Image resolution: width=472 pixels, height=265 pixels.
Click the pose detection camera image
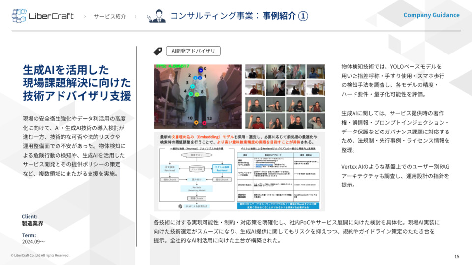pos(198,97)
